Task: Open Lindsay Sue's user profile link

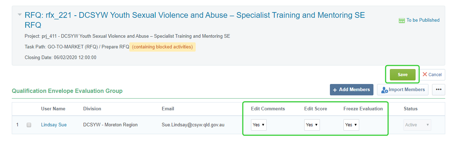Action: [x=54, y=125]
